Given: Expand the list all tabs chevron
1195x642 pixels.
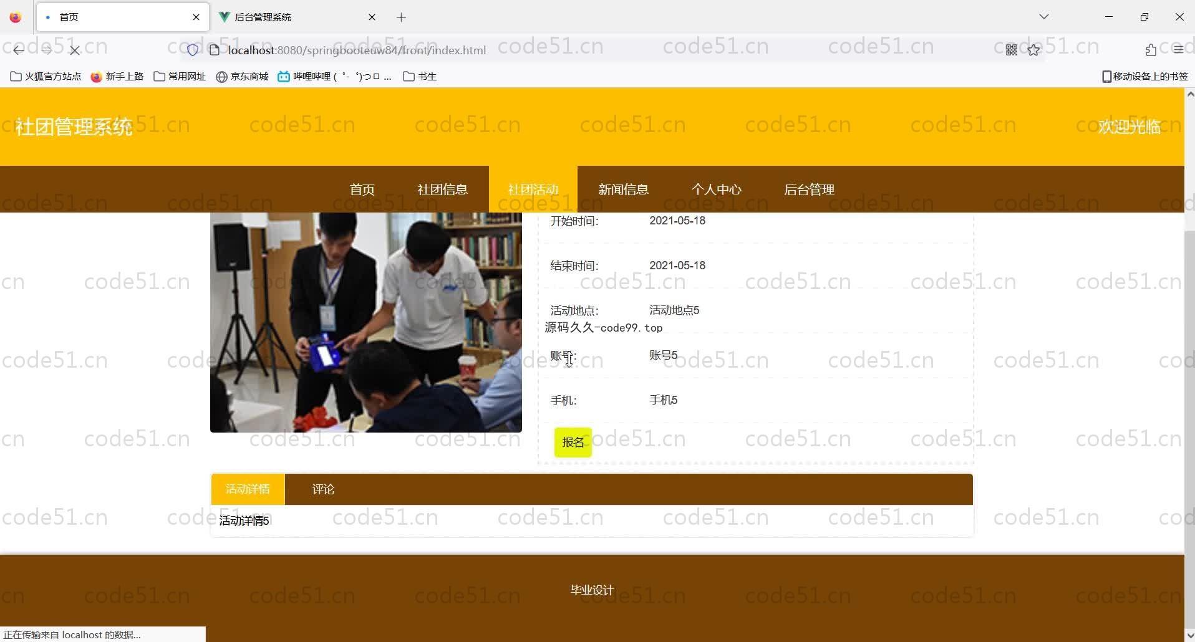Looking at the screenshot, I should click(1043, 17).
